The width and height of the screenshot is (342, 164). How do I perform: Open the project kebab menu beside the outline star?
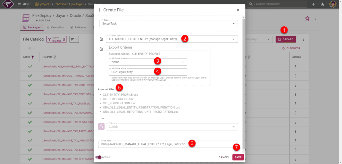pos(315,18)
